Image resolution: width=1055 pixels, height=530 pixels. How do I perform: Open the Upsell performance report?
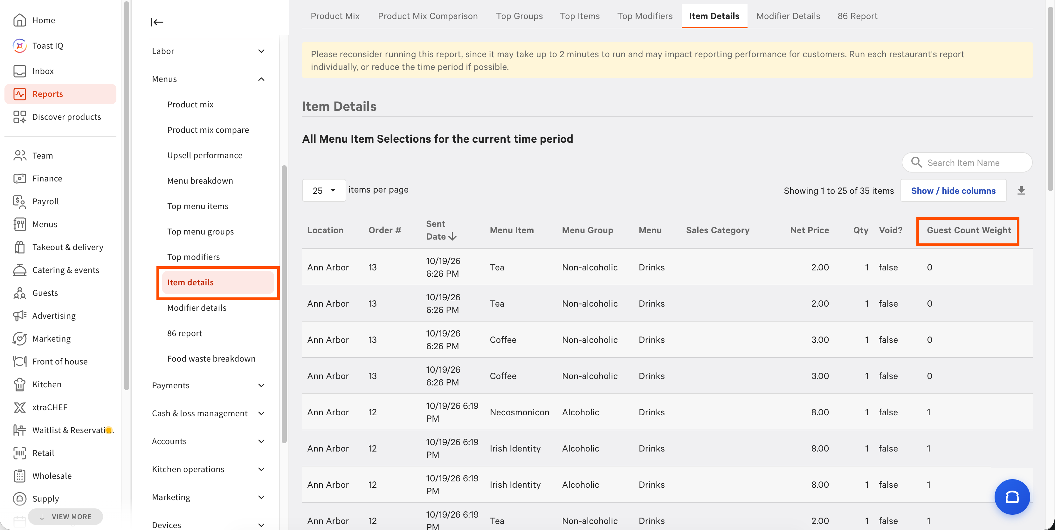coord(204,155)
